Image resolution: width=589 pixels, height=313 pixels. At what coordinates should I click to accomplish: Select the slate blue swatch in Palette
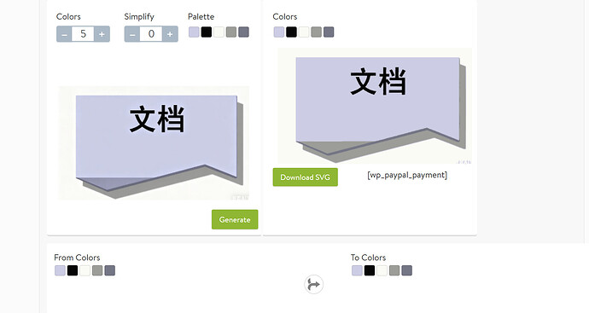point(243,32)
